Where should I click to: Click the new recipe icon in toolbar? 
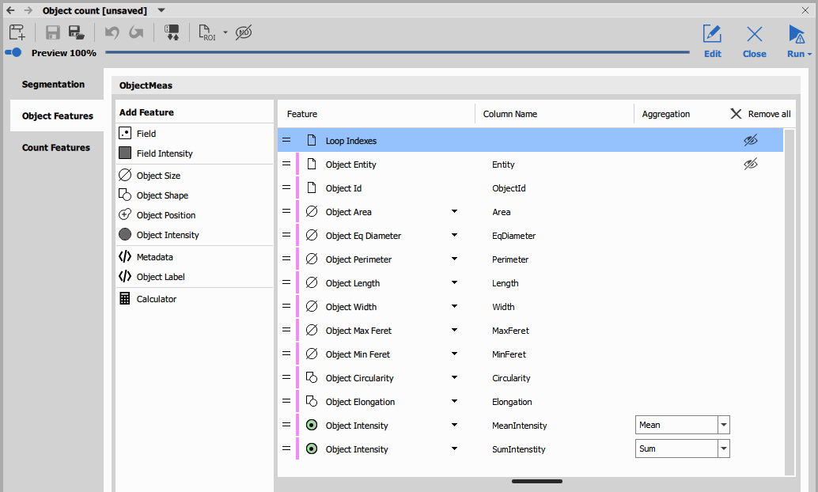pos(17,32)
